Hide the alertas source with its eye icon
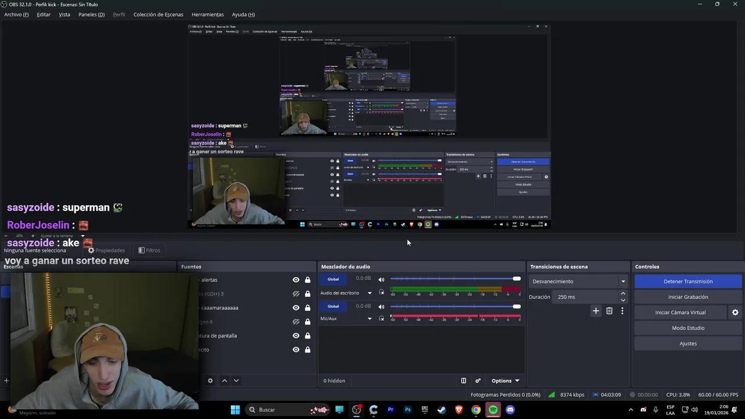 [x=296, y=280]
